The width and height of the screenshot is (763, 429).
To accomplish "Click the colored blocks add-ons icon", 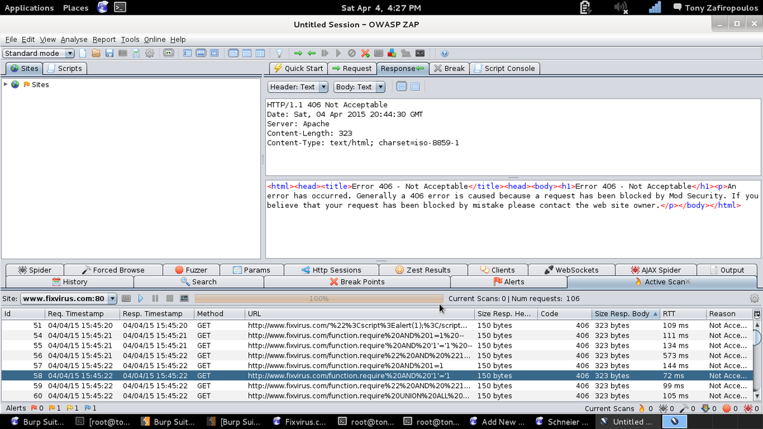I will [392, 53].
